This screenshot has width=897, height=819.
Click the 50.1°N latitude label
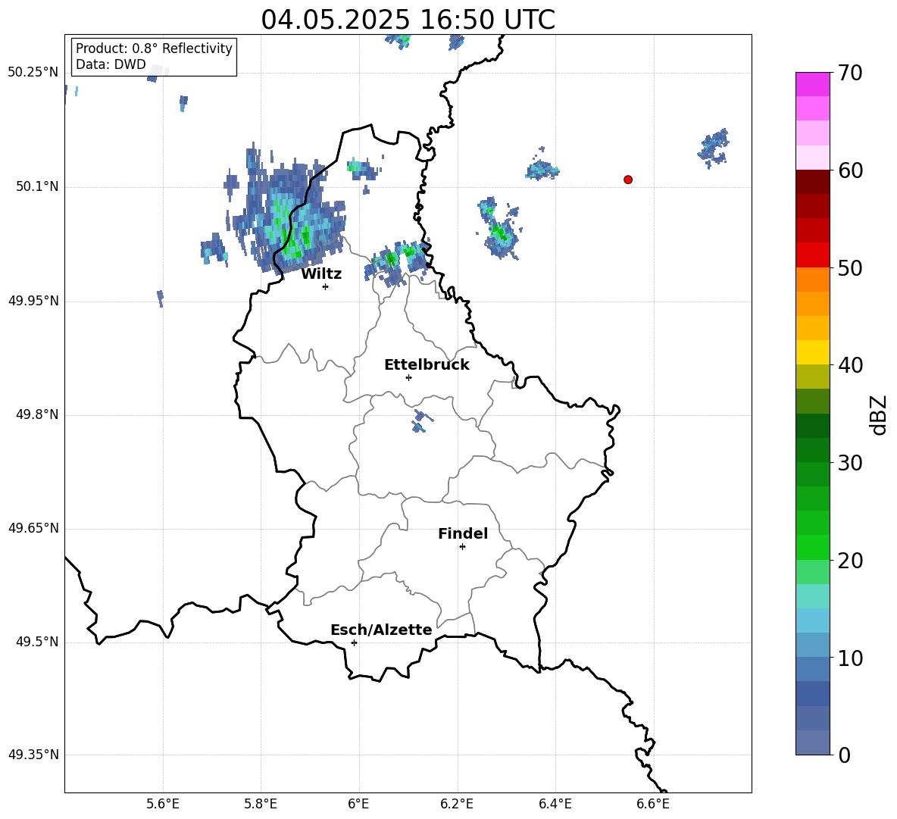pos(37,187)
